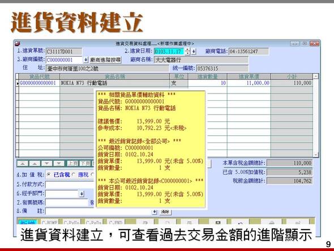Click the application icon in the title bar
334x251 pixels.
click(18, 44)
